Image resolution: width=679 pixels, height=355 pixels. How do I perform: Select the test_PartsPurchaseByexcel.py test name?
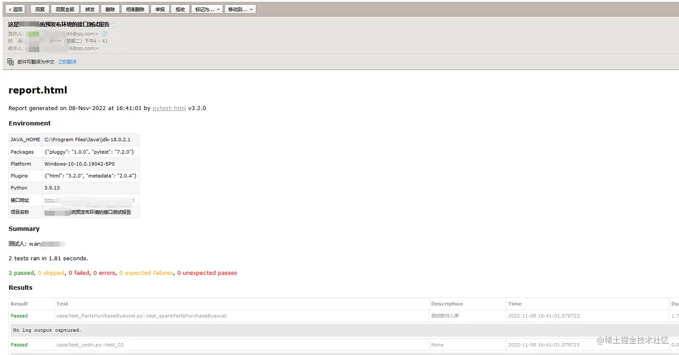click(x=141, y=316)
